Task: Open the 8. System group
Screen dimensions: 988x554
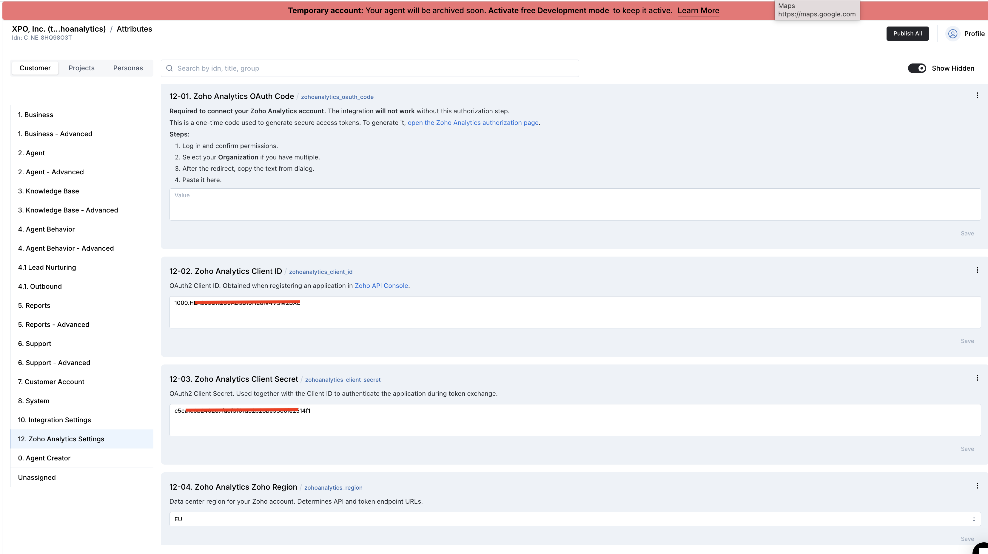Action: point(82,401)
